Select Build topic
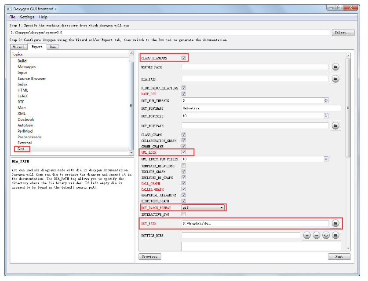Screen dimensions: 368x281 [x=22, y=61]
